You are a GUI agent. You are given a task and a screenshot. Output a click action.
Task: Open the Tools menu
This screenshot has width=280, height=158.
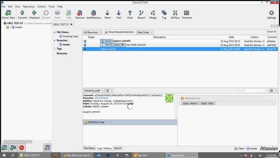[x=52, y=7]
